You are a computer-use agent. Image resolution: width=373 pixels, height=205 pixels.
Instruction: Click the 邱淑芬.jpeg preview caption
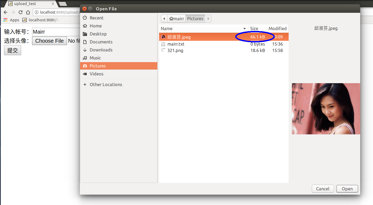(326, 28)
